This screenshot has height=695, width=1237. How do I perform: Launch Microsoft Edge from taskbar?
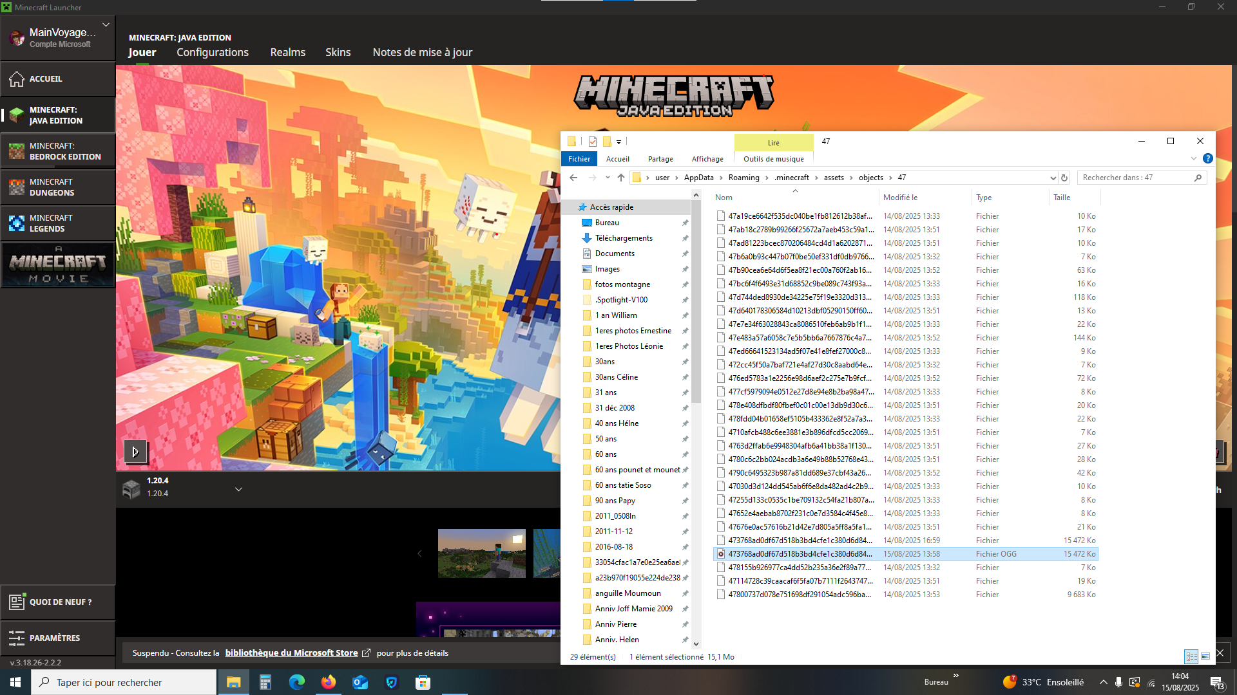pos(296,682)
